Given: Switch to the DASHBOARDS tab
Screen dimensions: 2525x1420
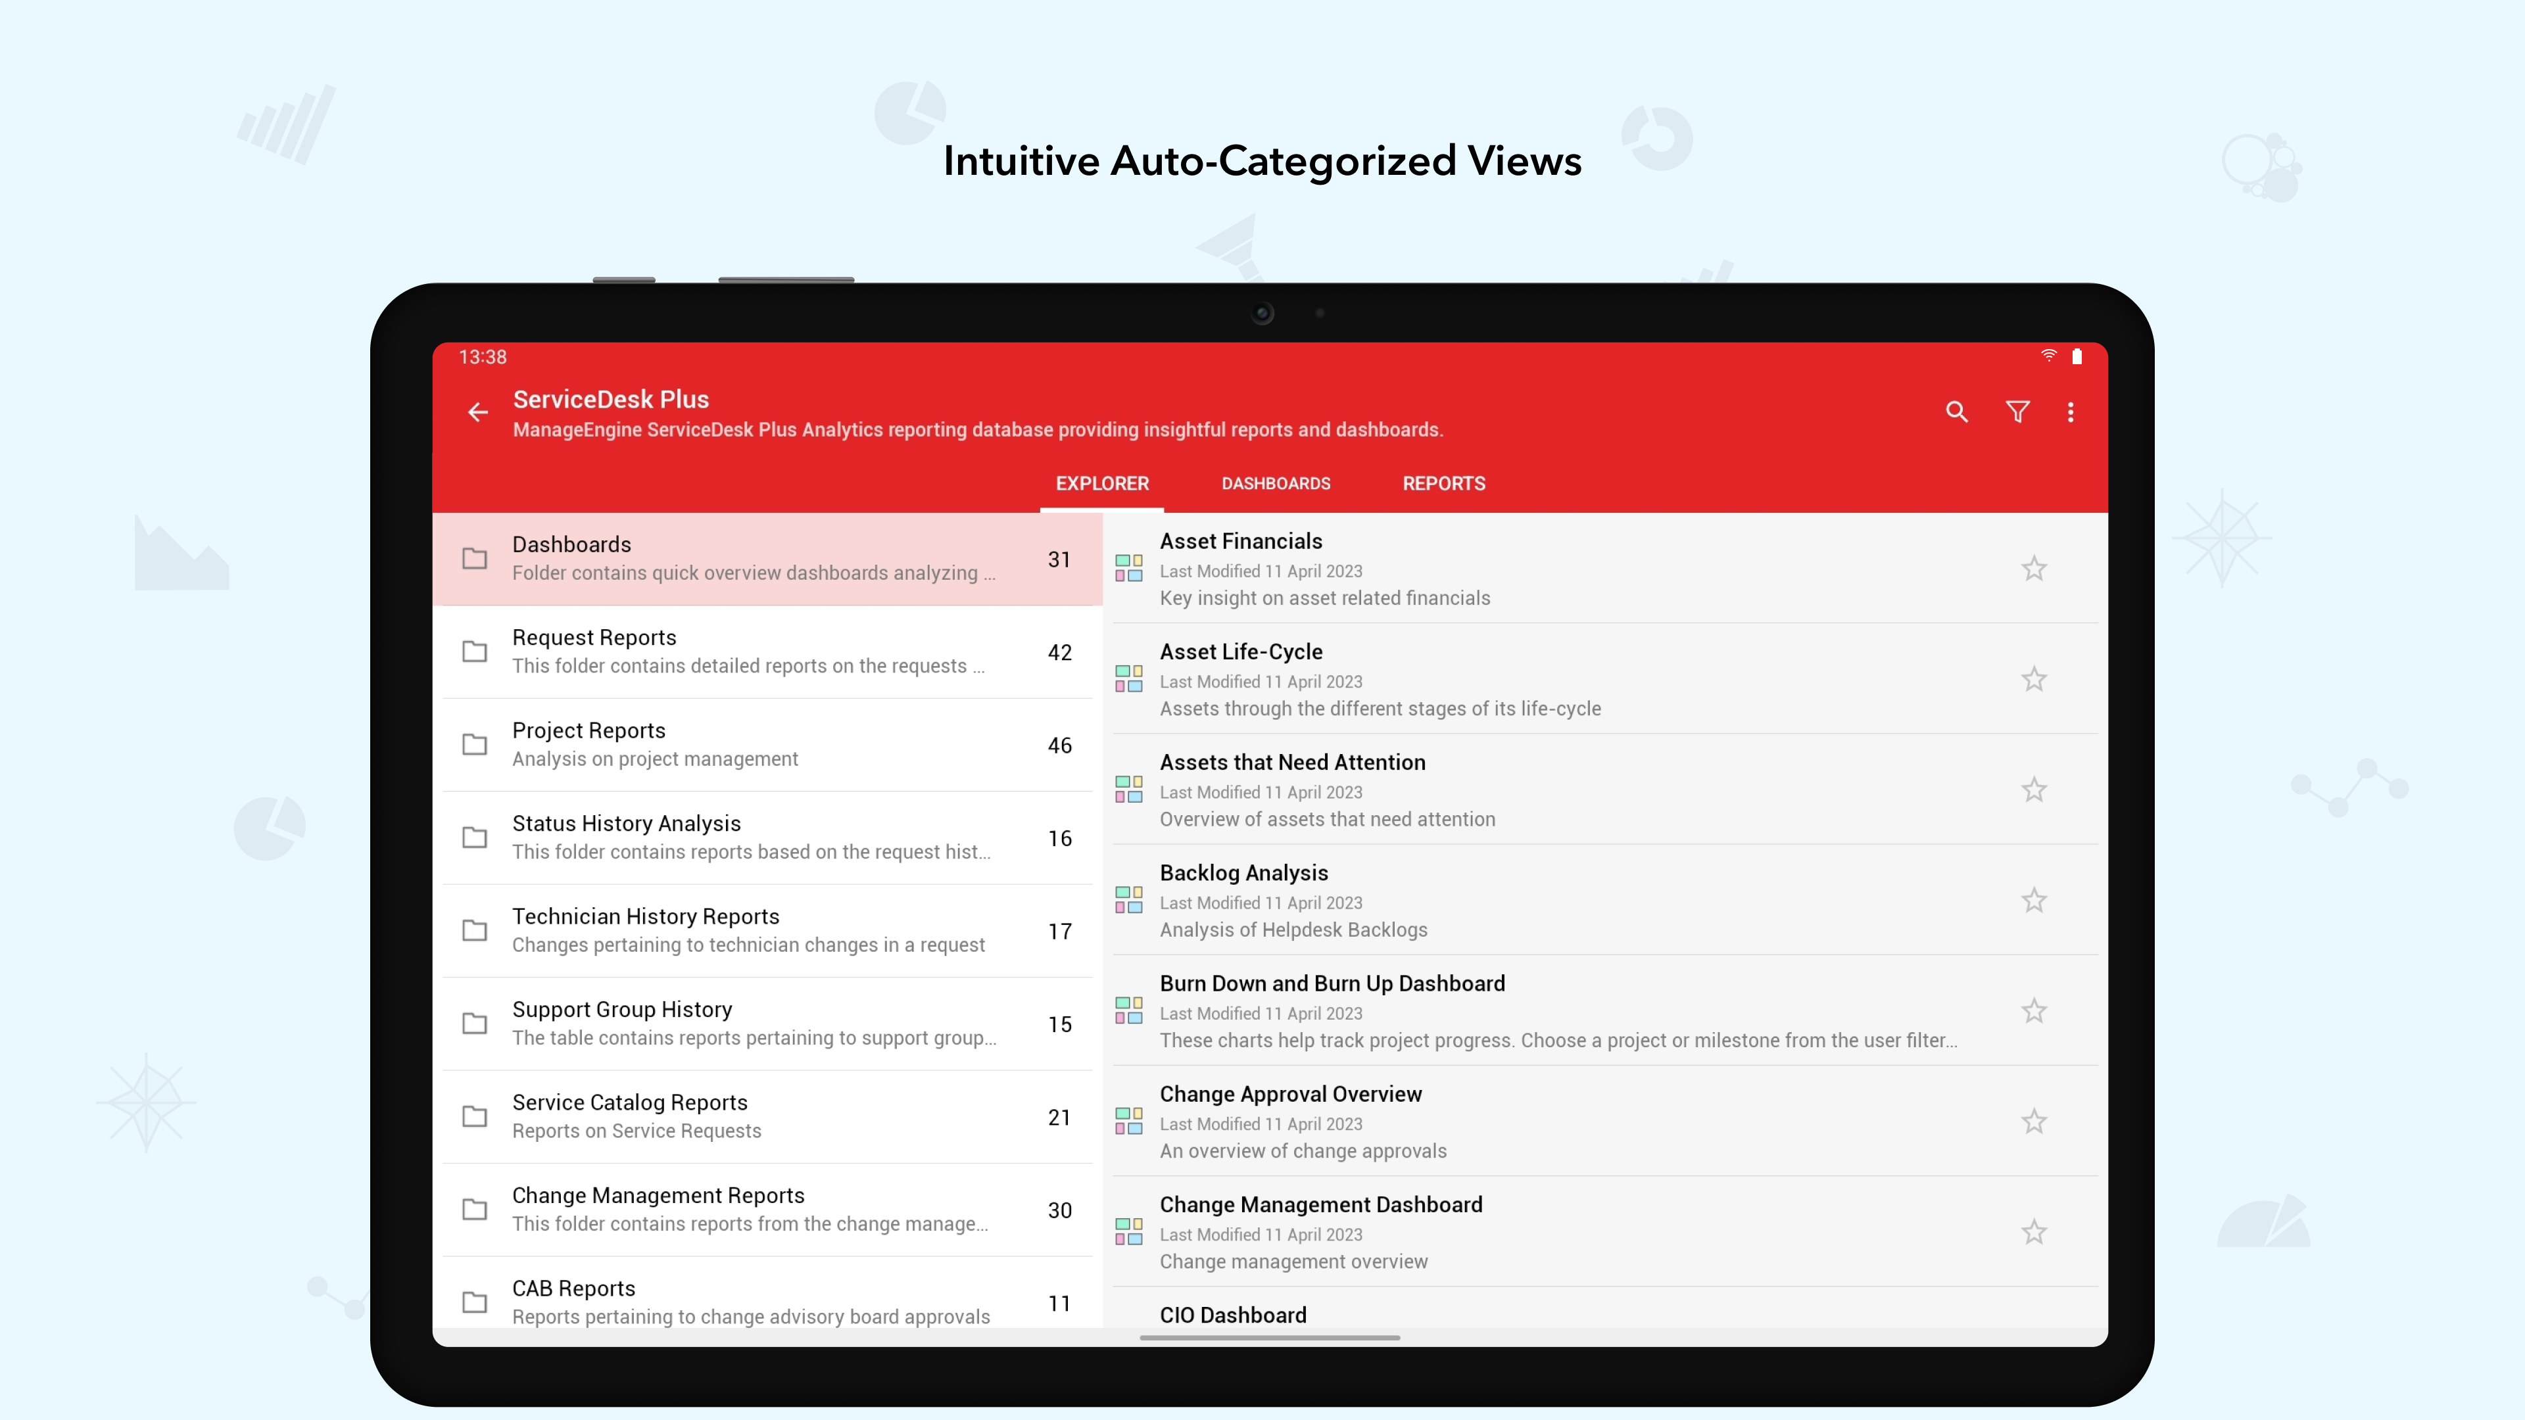Looking at the screenshot, I should tap(1275, 483).
